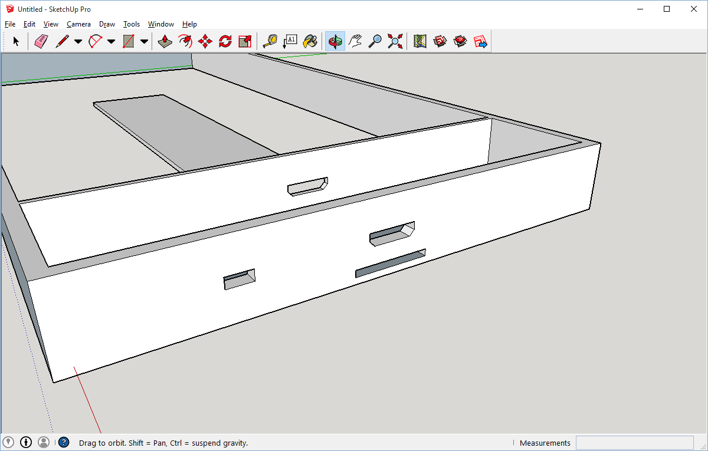Click the SketchUp logo in title bar
The width and height of the screenshot is (708, 451).
tap(10, 9)
